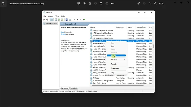The width and height of the screenshot is (191, 107).
Task: Click the Stop the service link
Action: coord(62,32)
